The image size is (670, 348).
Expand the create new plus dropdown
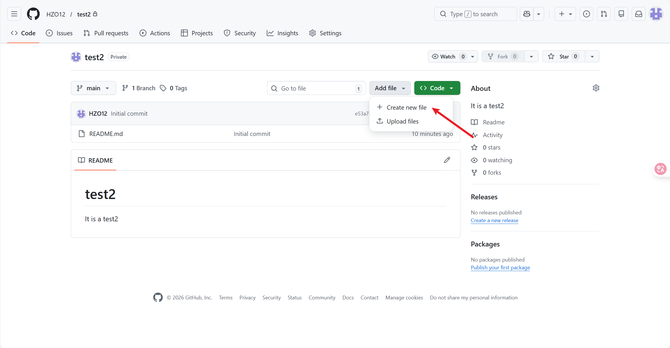pos(565,14)
